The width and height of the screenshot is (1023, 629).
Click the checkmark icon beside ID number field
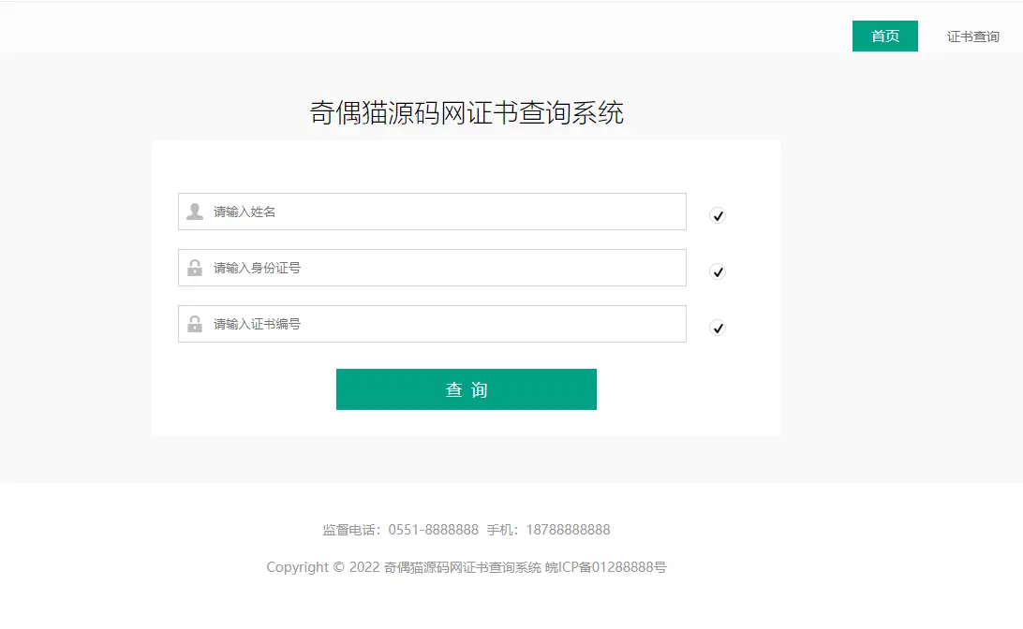717,271
